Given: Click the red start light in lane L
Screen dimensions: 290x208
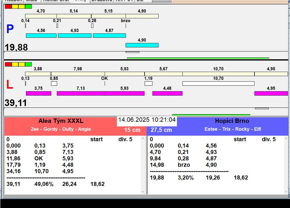Looking at the screenshot, I should click(8, 64).
